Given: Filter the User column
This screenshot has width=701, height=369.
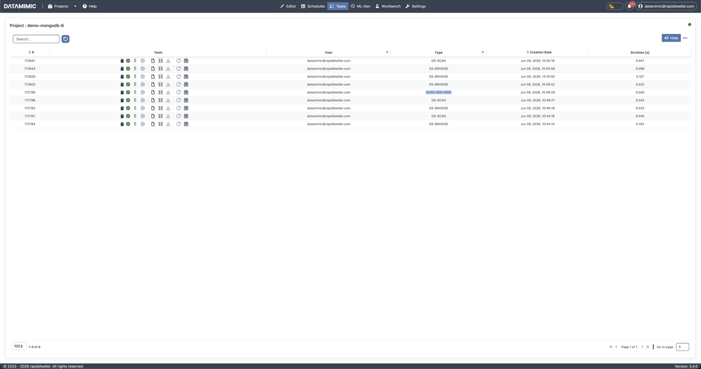Looking at the screenshot, I should [x=387, y=53].
